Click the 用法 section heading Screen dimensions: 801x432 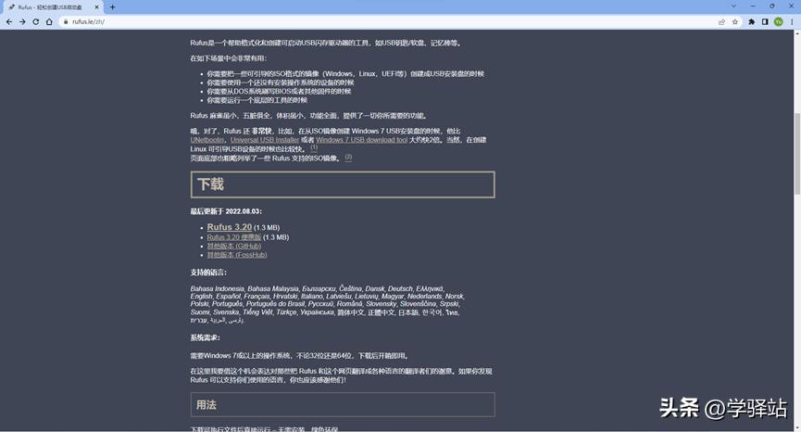click(x=343, y=405)
